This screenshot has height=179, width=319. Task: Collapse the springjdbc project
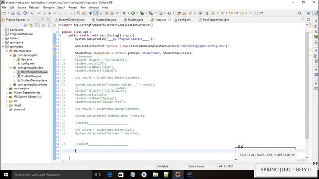(3, 47)
